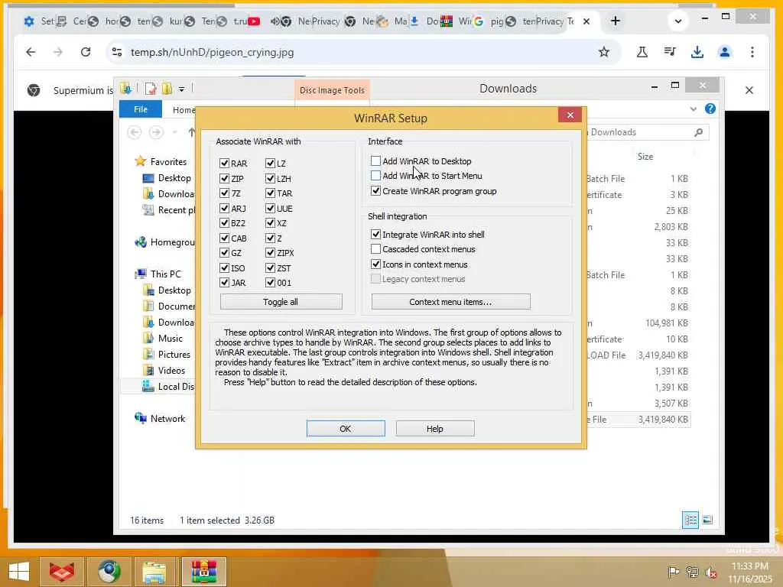783x587 pixels.
Task: Sort by Size column header
Action: point(645,156)
